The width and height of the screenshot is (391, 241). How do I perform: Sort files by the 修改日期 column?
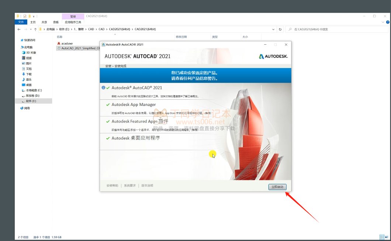(x=181, y=37)
